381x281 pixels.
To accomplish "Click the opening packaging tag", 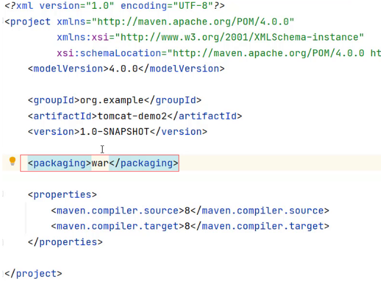I will [x=60, y=163].
